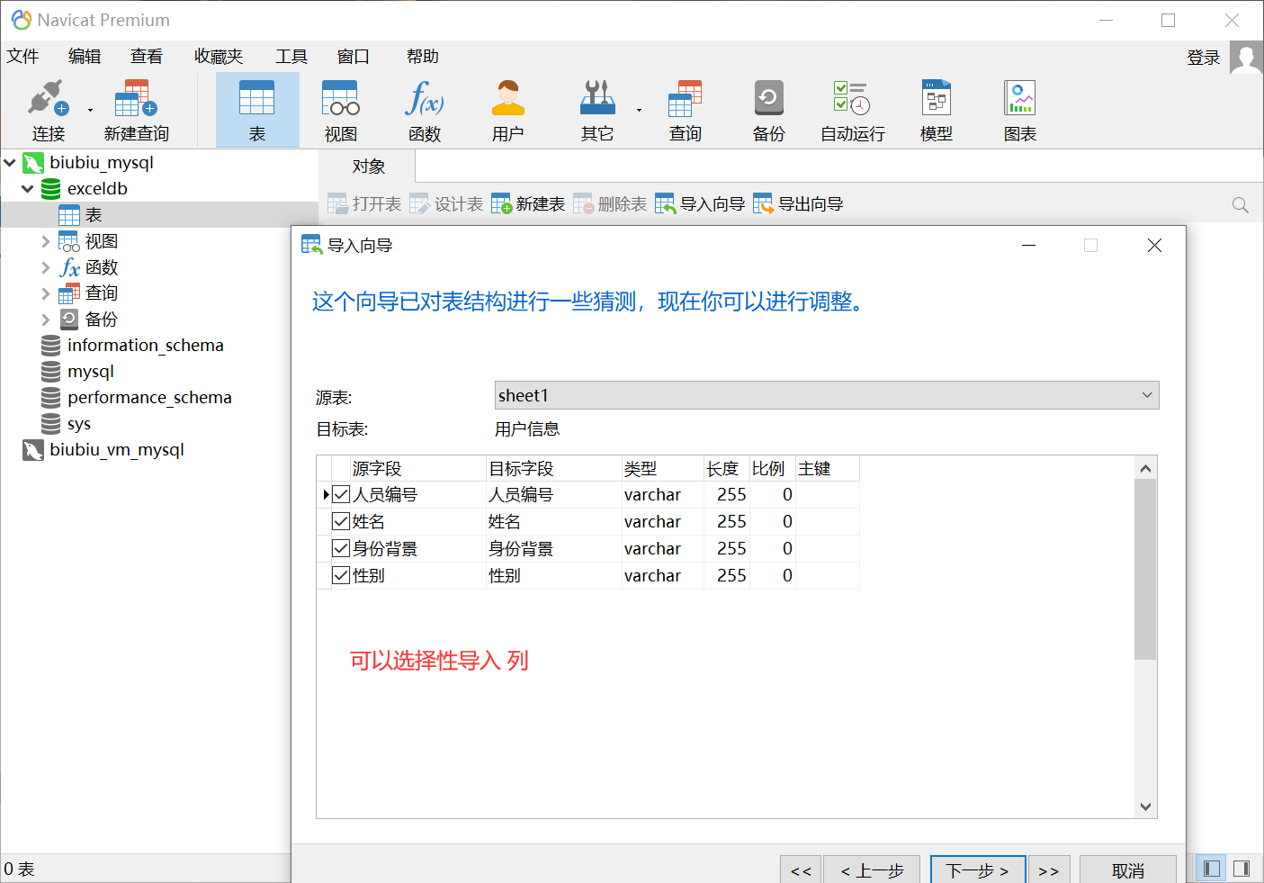Click Delete Table (删除表) toolbar button

click(x=610, y=204)
